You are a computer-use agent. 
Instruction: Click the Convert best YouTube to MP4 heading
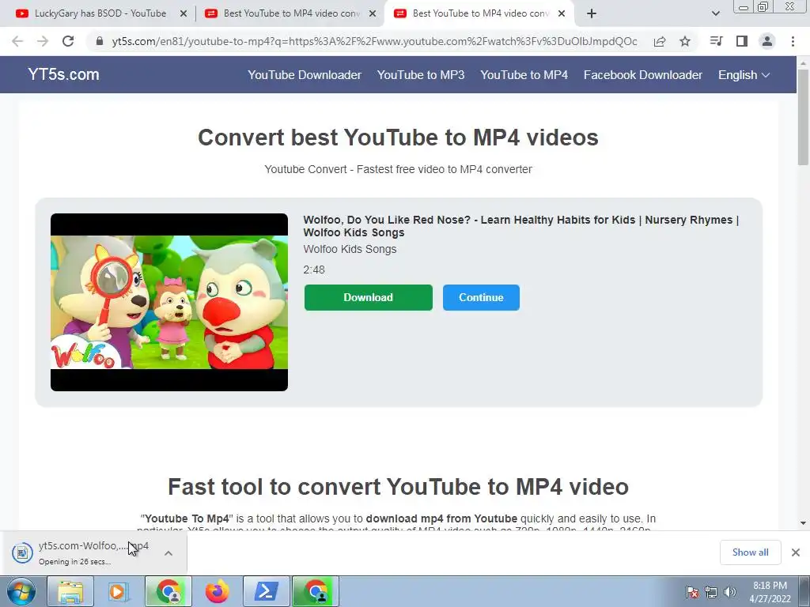[398, 138]
